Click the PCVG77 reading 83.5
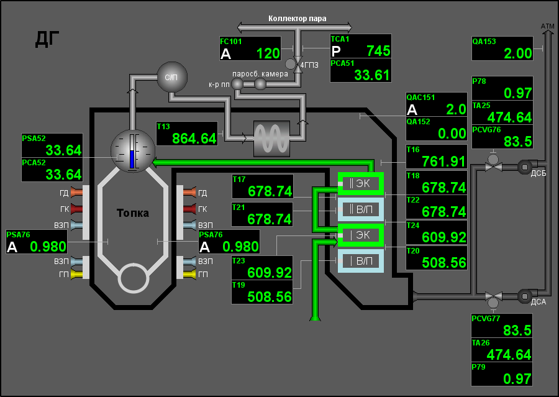The height and width of the screenshot is (397, 559). (502, 326)
